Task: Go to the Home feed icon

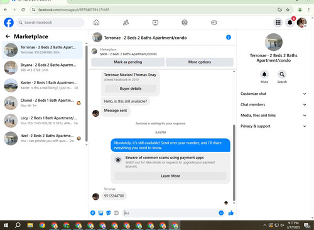Action: [x=96, y=23]
